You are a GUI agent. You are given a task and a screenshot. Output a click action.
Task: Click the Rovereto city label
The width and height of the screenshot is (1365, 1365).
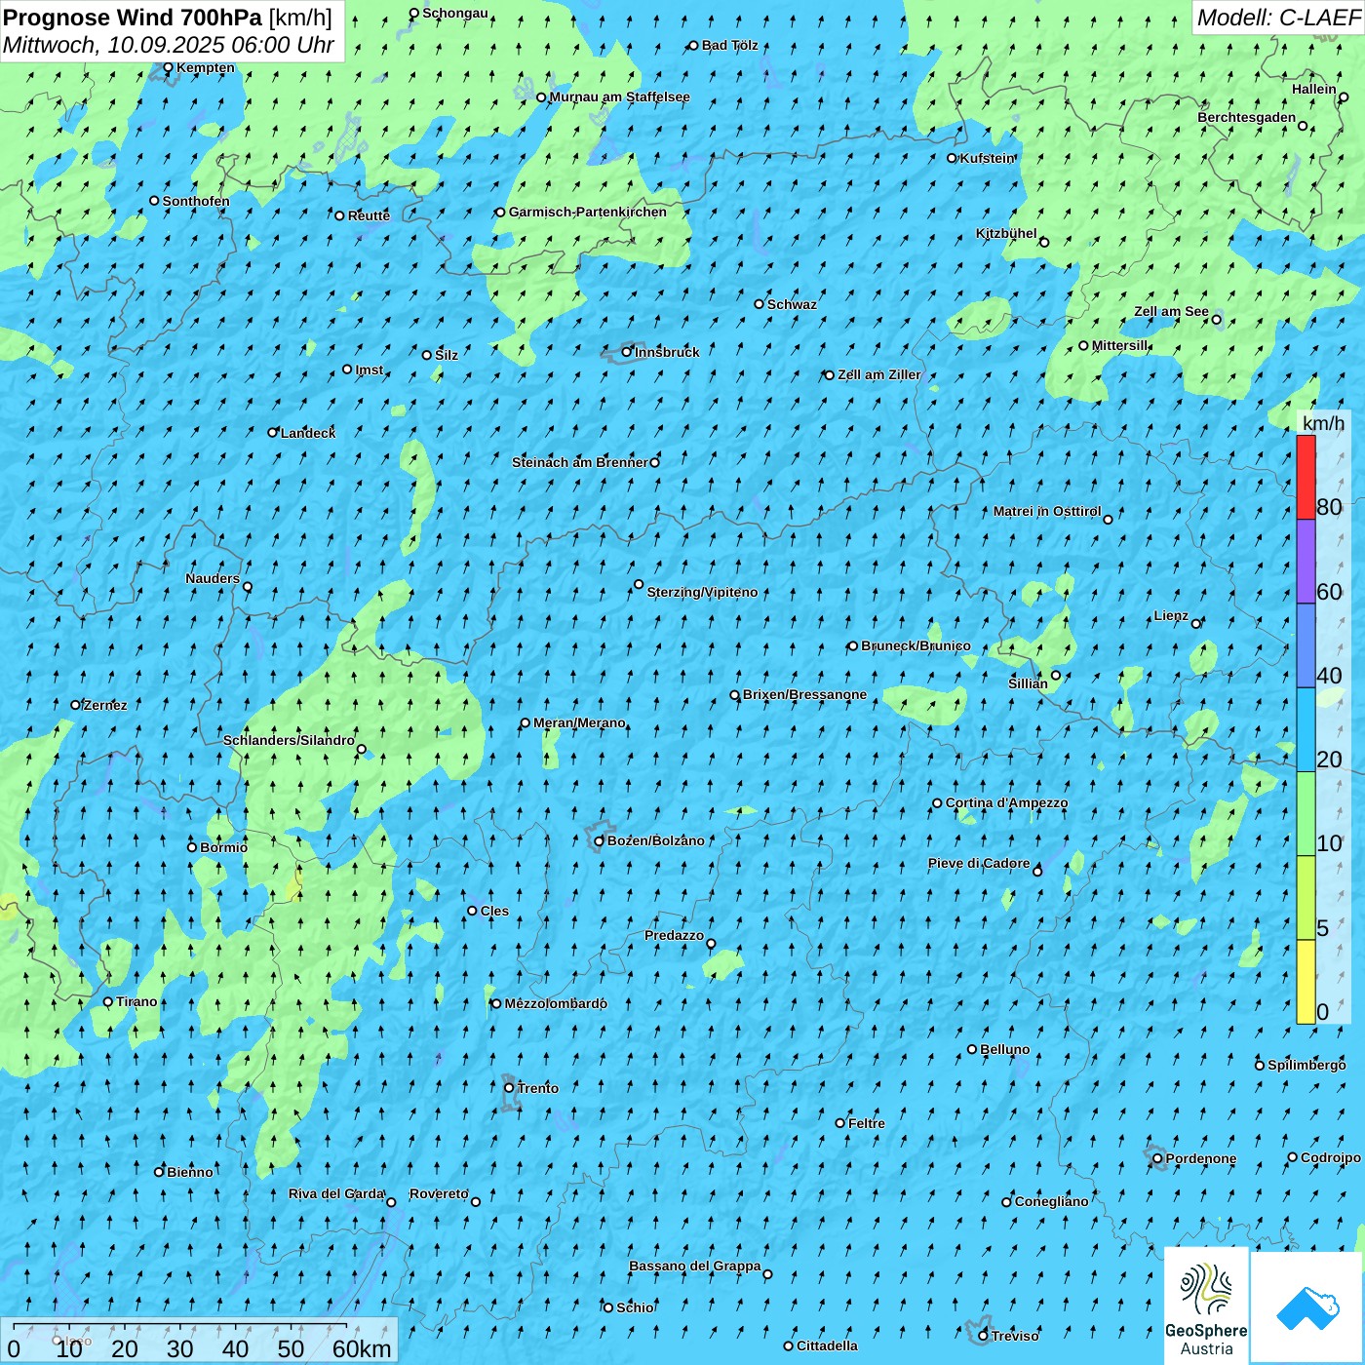coord(439,1193)
